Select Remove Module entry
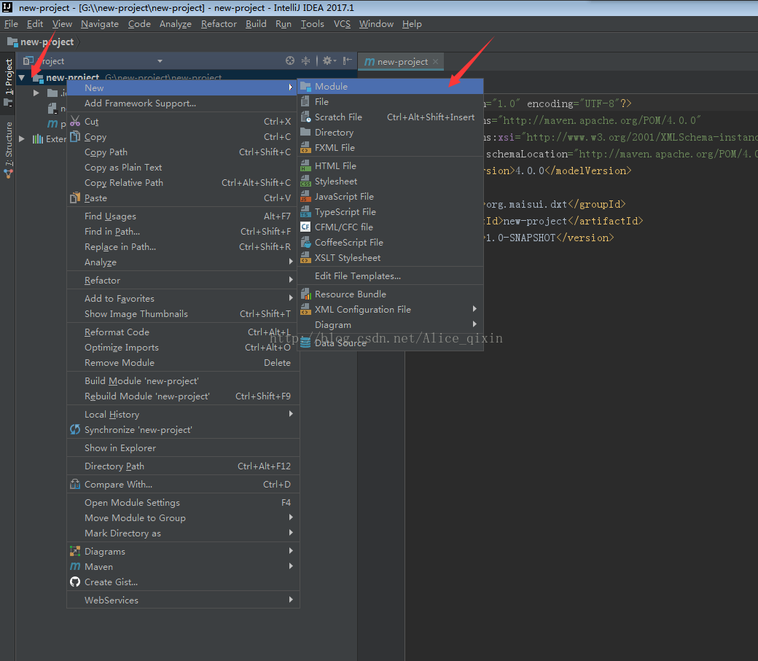The image size is (758, 661). click(183, 363)
